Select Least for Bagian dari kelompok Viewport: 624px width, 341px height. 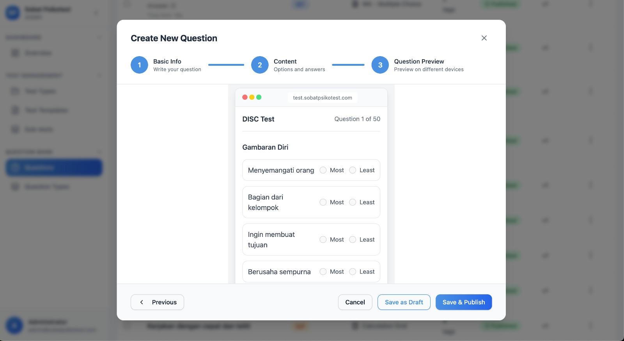click(353, 202)
